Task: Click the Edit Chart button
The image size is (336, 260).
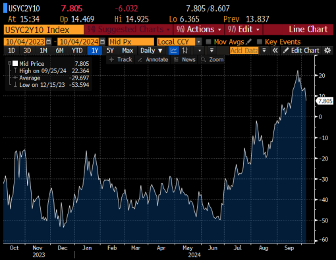Action: tap(301, 51)
